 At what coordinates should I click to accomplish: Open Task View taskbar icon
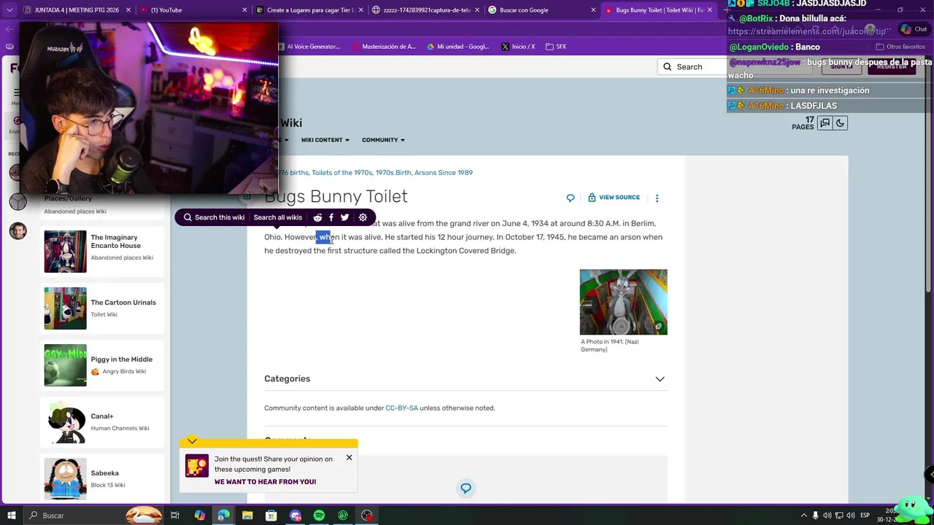point(175,516)
